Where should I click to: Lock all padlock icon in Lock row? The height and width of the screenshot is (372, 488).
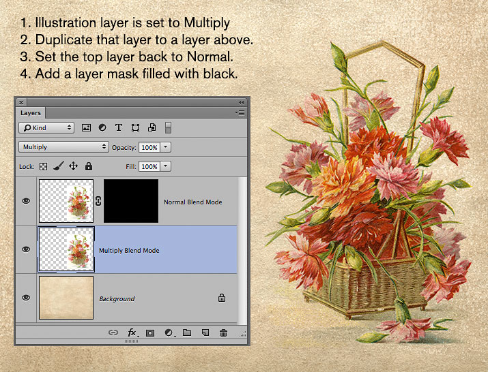point(89,166)
